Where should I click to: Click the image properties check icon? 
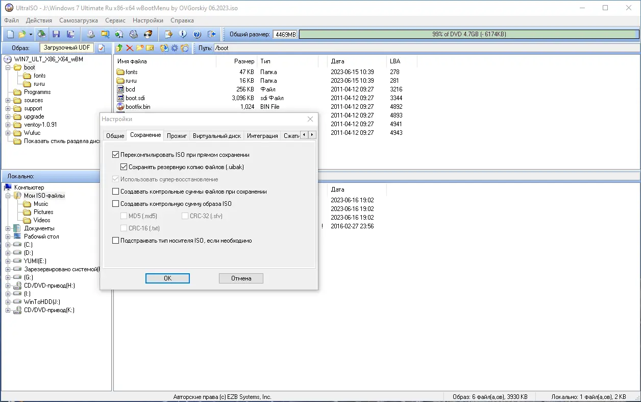[x=101, y=48]
